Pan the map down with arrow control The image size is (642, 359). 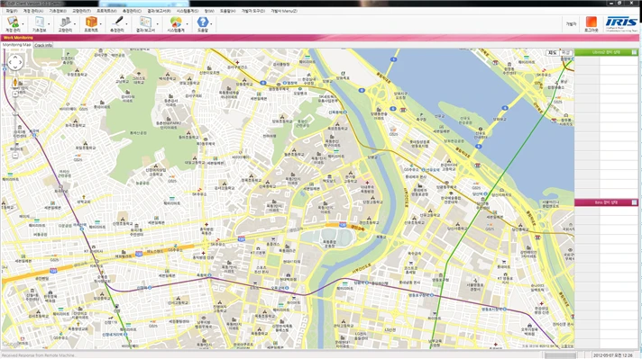pos(15,67)
